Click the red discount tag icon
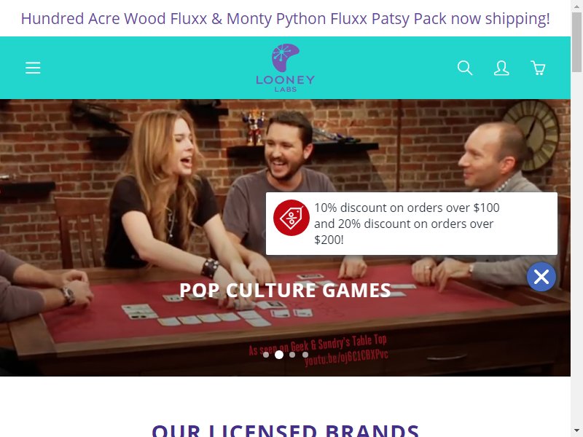583x437 pixels. [291, 218]
